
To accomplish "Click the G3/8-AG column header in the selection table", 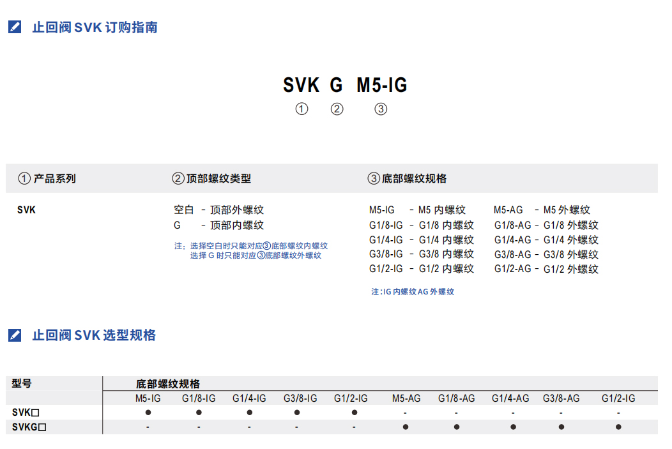I will click(x=561, y=399).
